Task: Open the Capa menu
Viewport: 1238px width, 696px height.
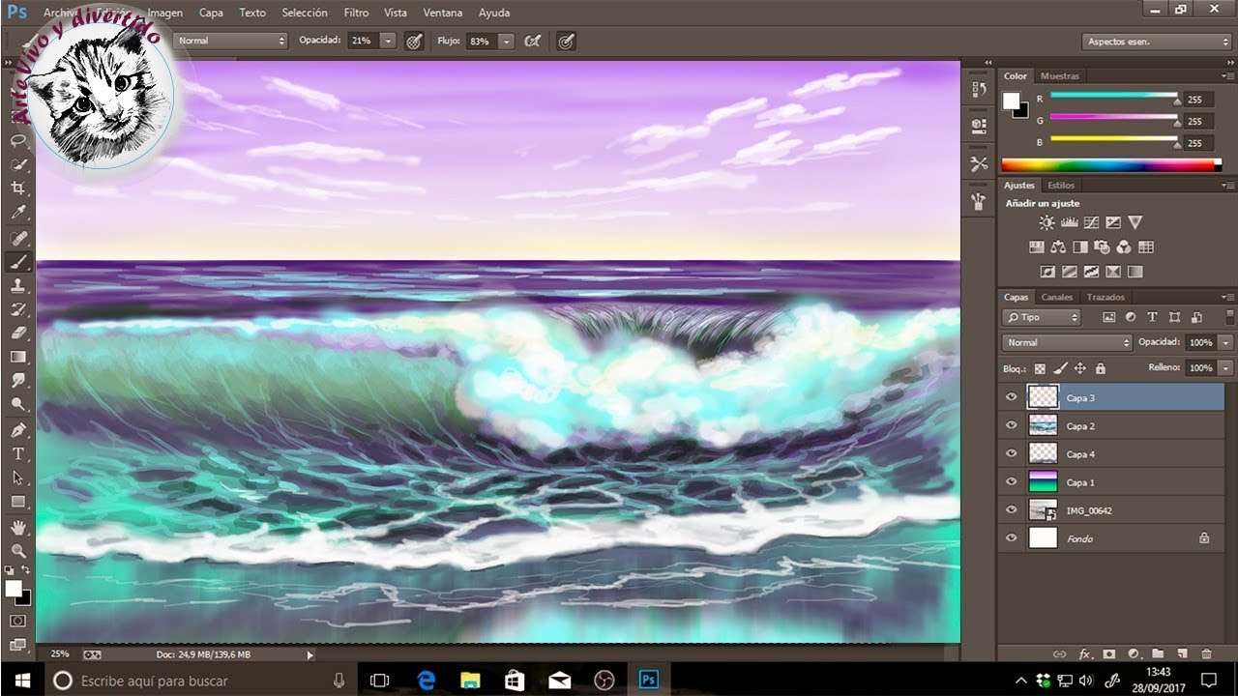Action: (211, 13)
